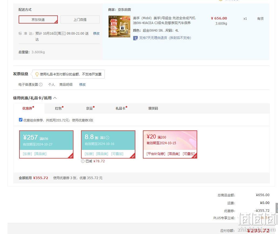
Task: Click the 有货 stock status text
Action: tap(260, 18)
